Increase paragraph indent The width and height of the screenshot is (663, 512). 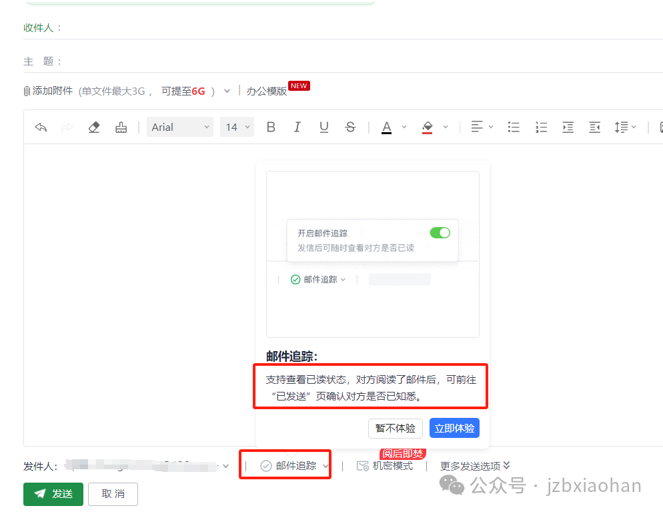pyautogui.click(x=568, y=127)
